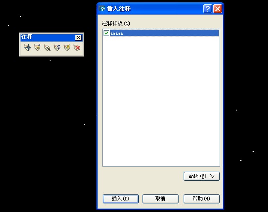Click the 插入注释 dialog title text
268x212 pixels.
tap(119, 9)
